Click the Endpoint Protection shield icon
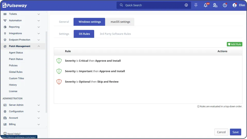 pos(5,40)
